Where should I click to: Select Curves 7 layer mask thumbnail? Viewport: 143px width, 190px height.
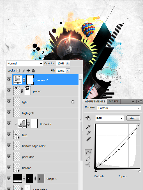[x=30, y=80]
